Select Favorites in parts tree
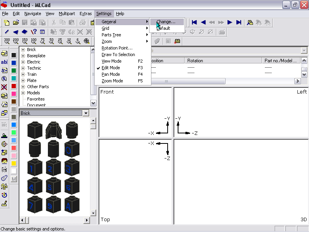The height and width of the screenshot is (232, 309). click(36, 99)
